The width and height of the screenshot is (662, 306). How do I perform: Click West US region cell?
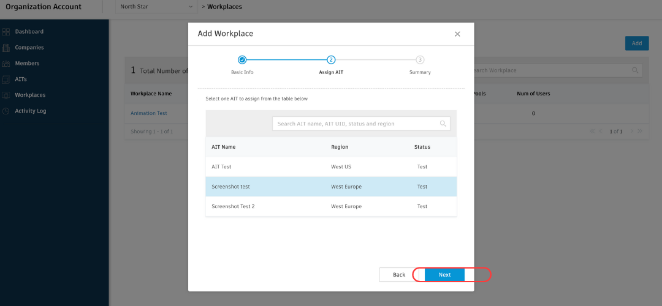click(341, 167)
